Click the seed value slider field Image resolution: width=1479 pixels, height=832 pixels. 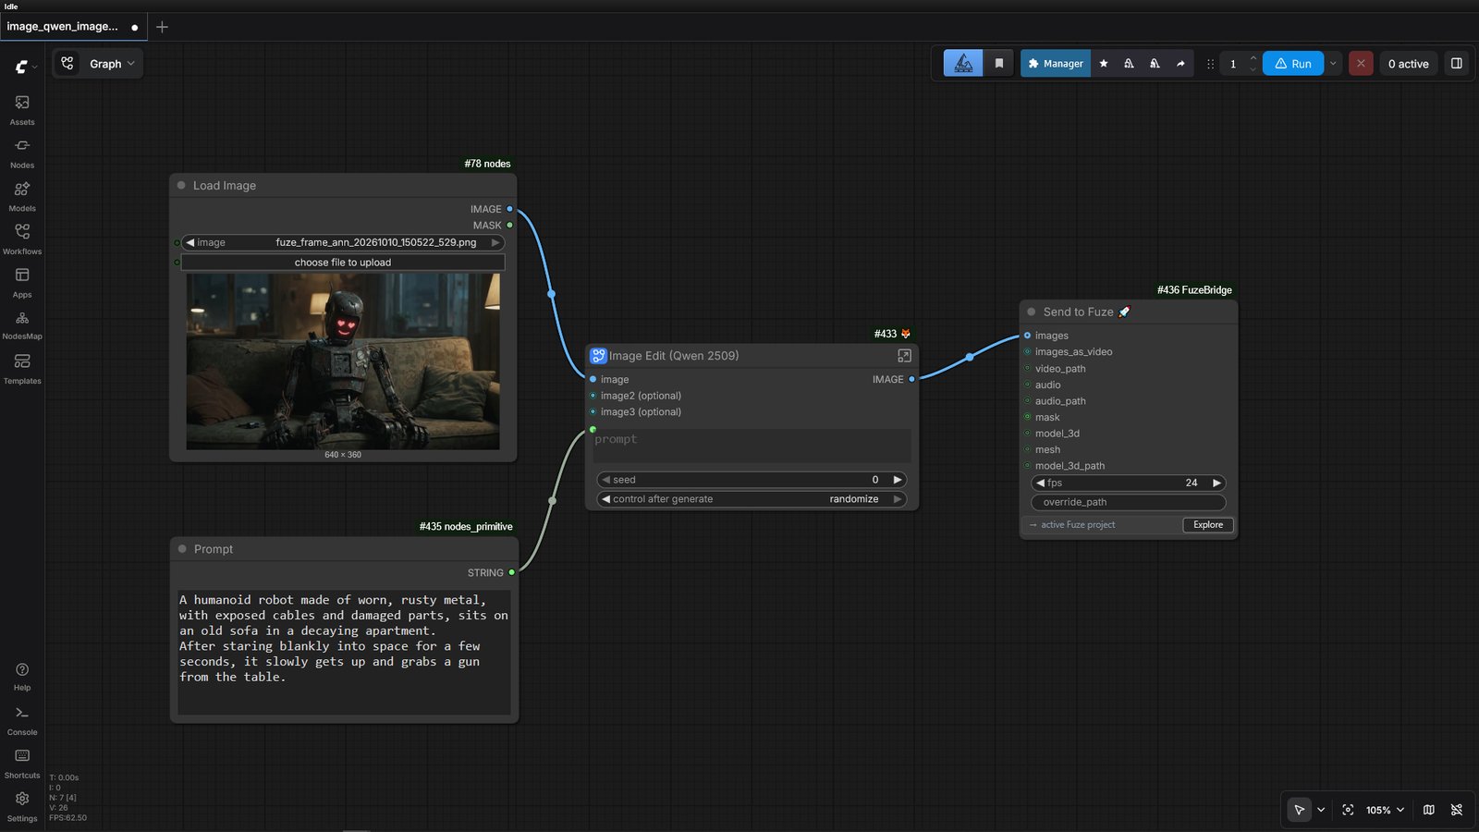752,480
